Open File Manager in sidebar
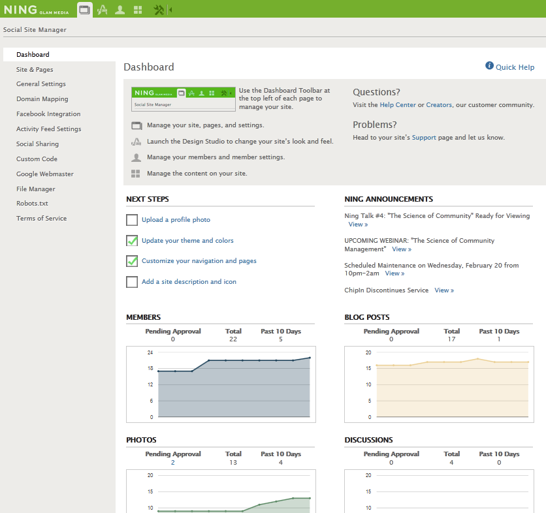546x513 pixels. tap(35, 189)
